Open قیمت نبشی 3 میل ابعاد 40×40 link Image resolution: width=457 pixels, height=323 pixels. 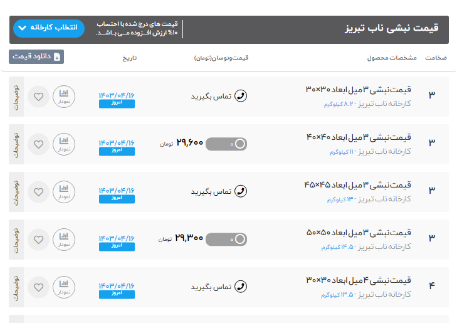[x=359, y=137]
